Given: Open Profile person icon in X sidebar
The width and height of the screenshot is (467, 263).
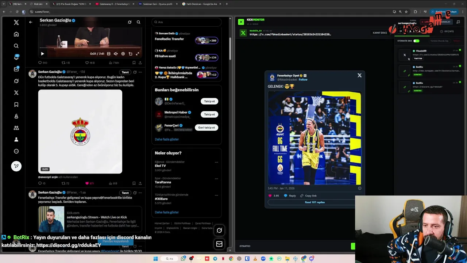Looking at the screenshot, I should pos(16,140).
